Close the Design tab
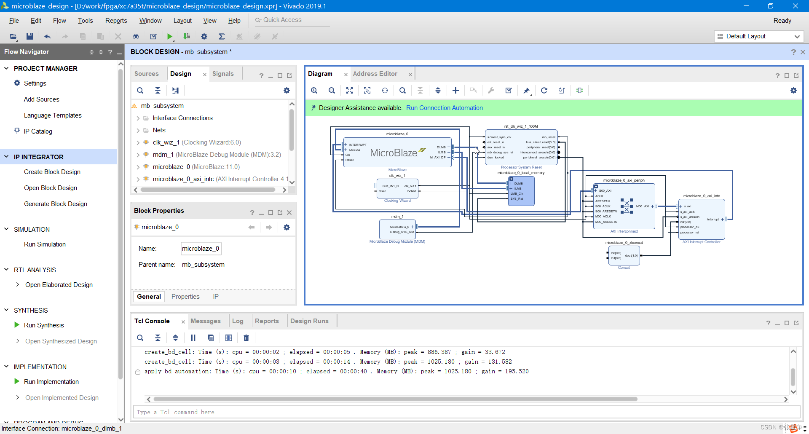 click(205, 74)
